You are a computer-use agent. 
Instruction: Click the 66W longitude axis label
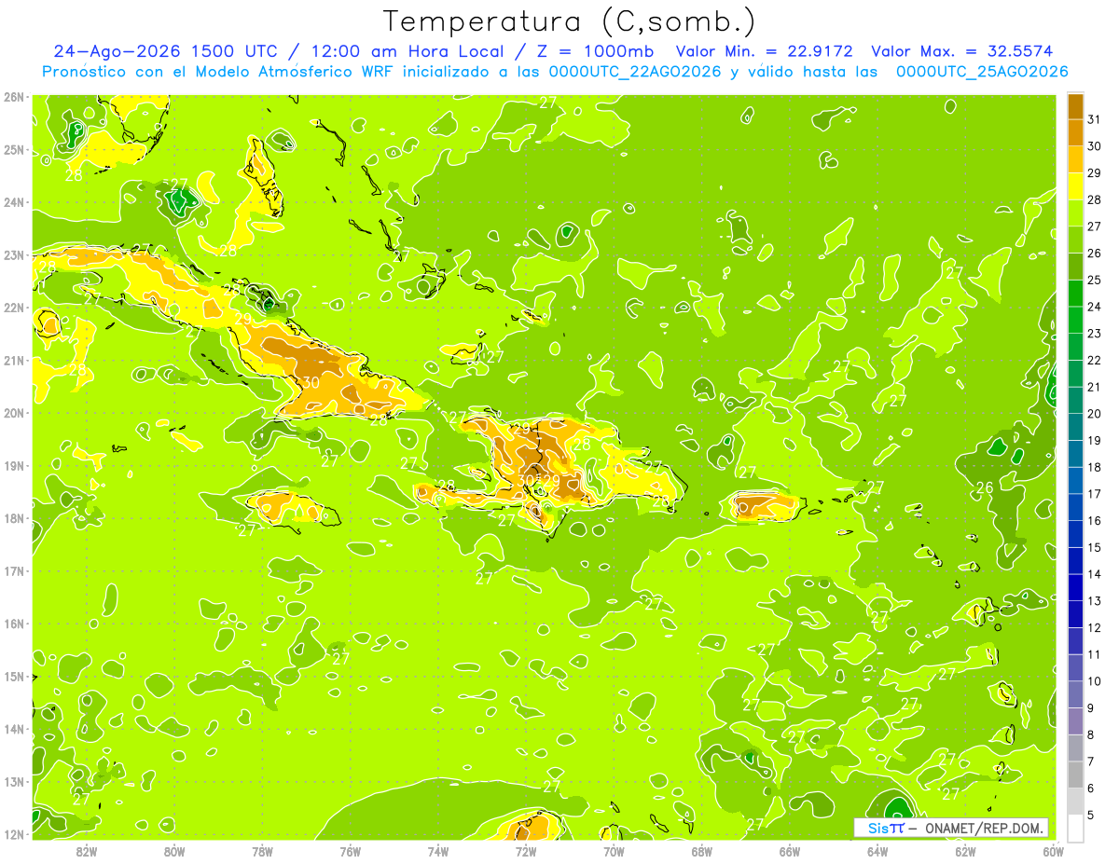coord(790,852)
